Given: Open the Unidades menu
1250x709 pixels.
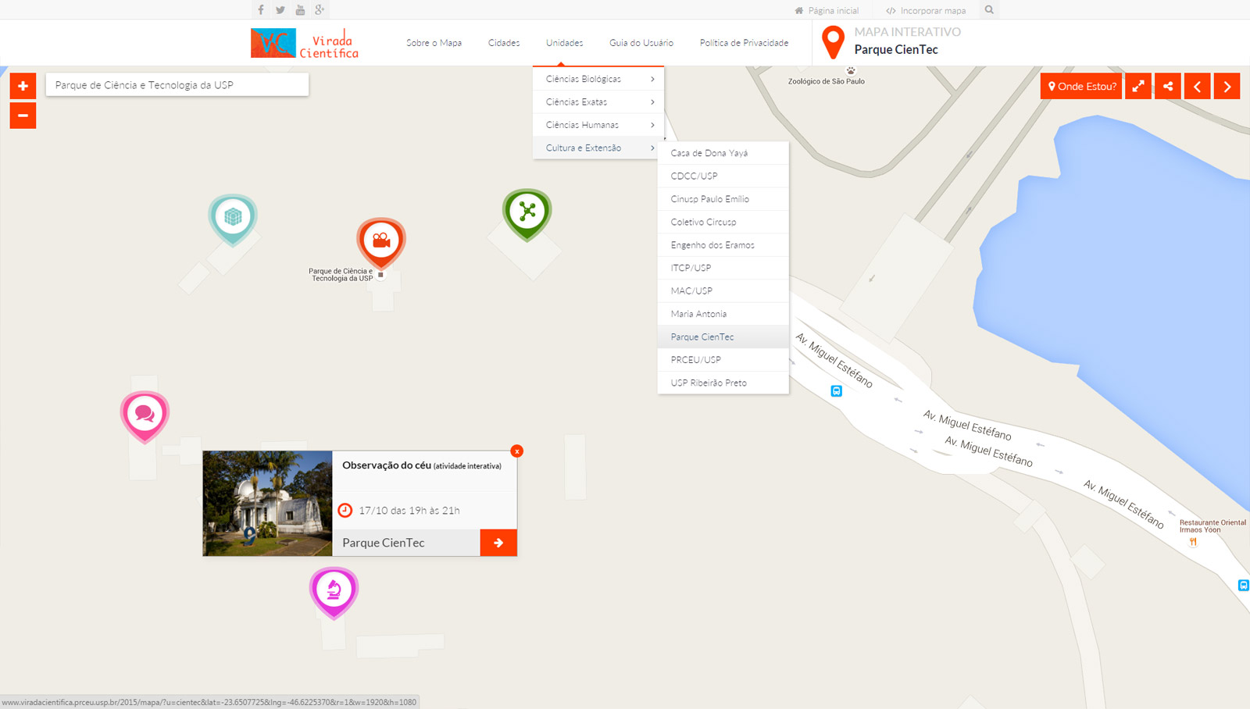Looking at the screenshot, I should pyautogui.click(x=564, y=43).
